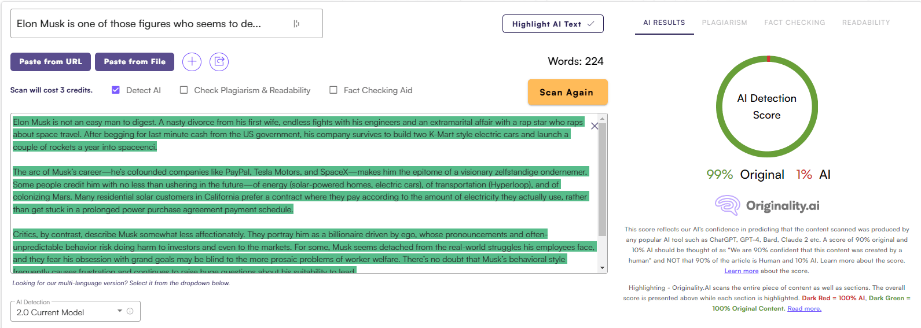
Task: Follow the Learn more link about score
Action: point(741,271)
